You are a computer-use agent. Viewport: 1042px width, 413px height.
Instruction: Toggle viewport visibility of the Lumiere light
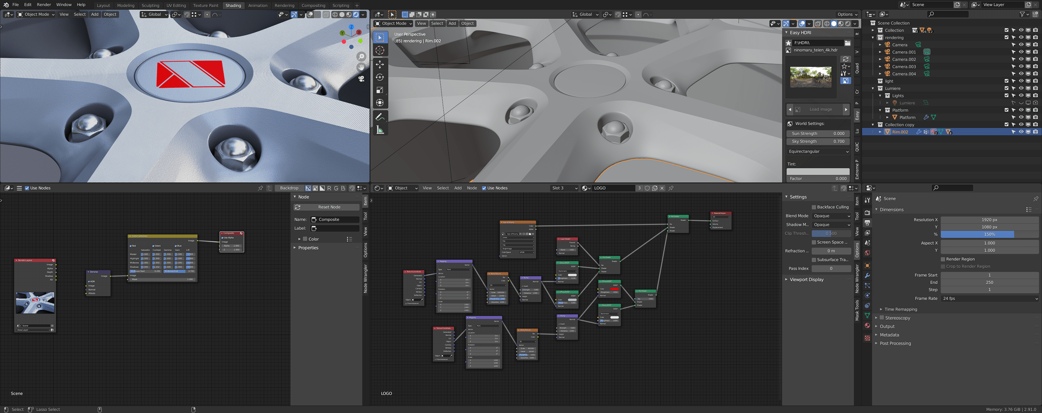click(1022, 103)
